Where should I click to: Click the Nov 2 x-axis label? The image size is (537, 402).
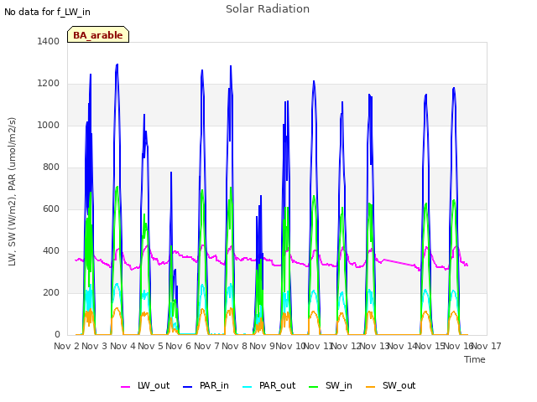pos(66,346)
